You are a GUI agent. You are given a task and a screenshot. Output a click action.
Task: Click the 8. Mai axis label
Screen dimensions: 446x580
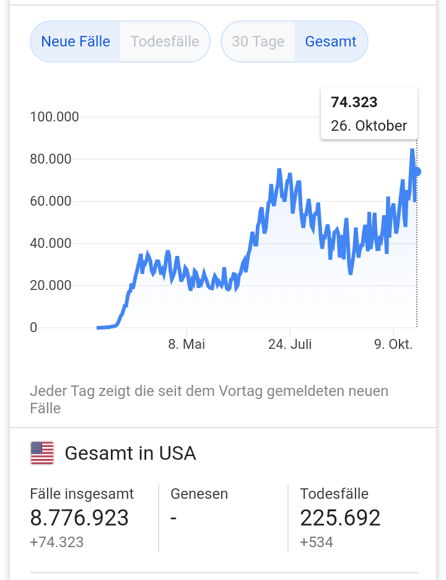coord(186,344)
